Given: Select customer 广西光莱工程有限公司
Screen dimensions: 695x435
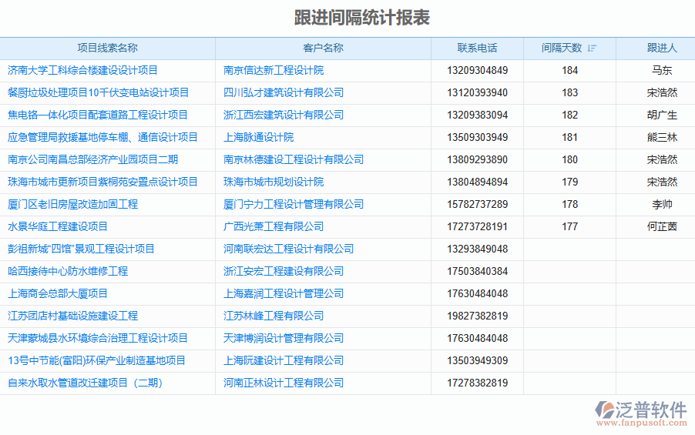Looking at the screenshot, I should (274, 226).
